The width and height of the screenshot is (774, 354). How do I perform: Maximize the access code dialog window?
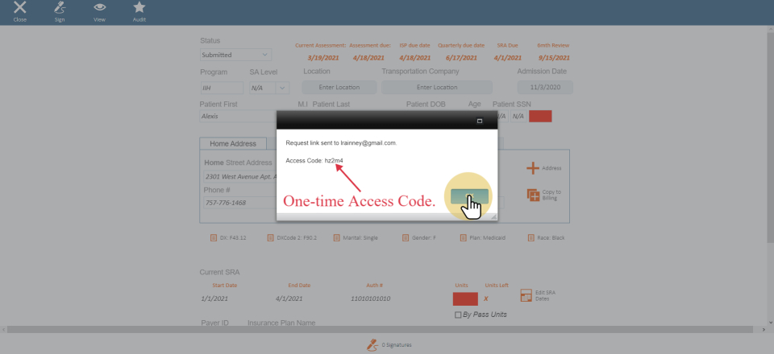tap(480, 121)
